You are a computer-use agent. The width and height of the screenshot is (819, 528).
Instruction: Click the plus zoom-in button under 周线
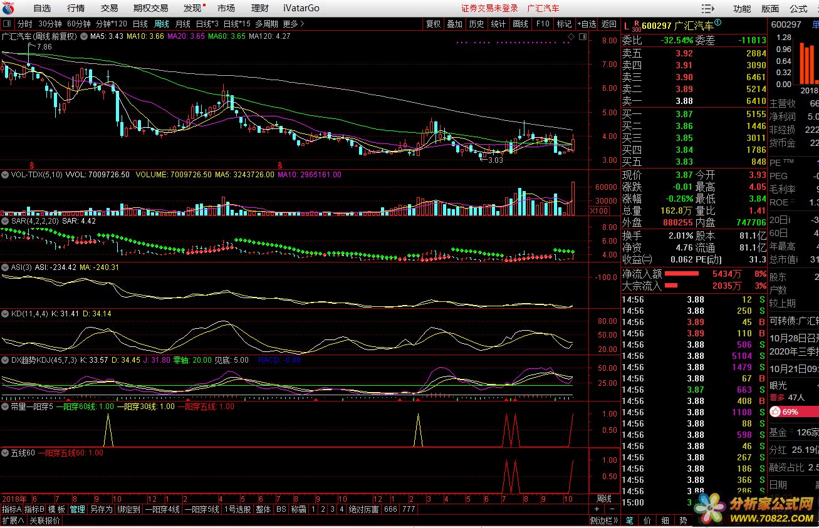(597, 510)
